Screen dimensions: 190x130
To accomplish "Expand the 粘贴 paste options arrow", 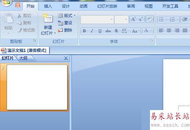I will tap(8, 33).
